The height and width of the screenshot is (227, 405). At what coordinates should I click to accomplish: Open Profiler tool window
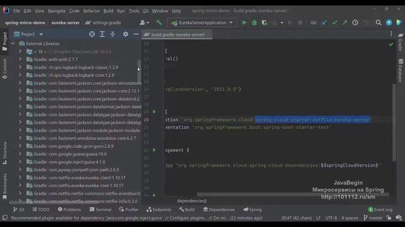coord(129,209)
